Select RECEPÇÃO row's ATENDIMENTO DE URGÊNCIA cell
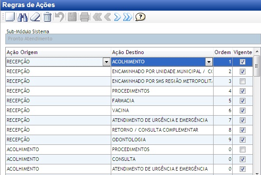The image size is (261, 175). [162, 120]
